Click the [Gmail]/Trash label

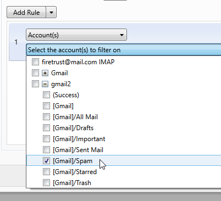click(x=72, y=183)
